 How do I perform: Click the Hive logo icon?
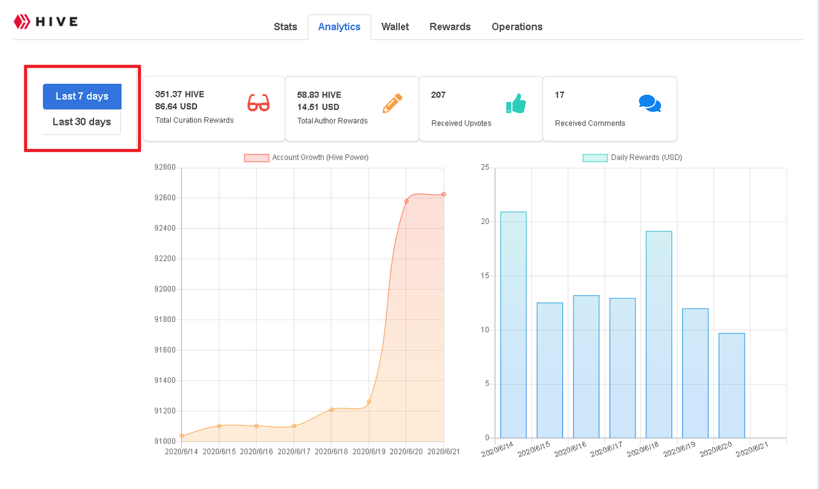coord(22,22)
